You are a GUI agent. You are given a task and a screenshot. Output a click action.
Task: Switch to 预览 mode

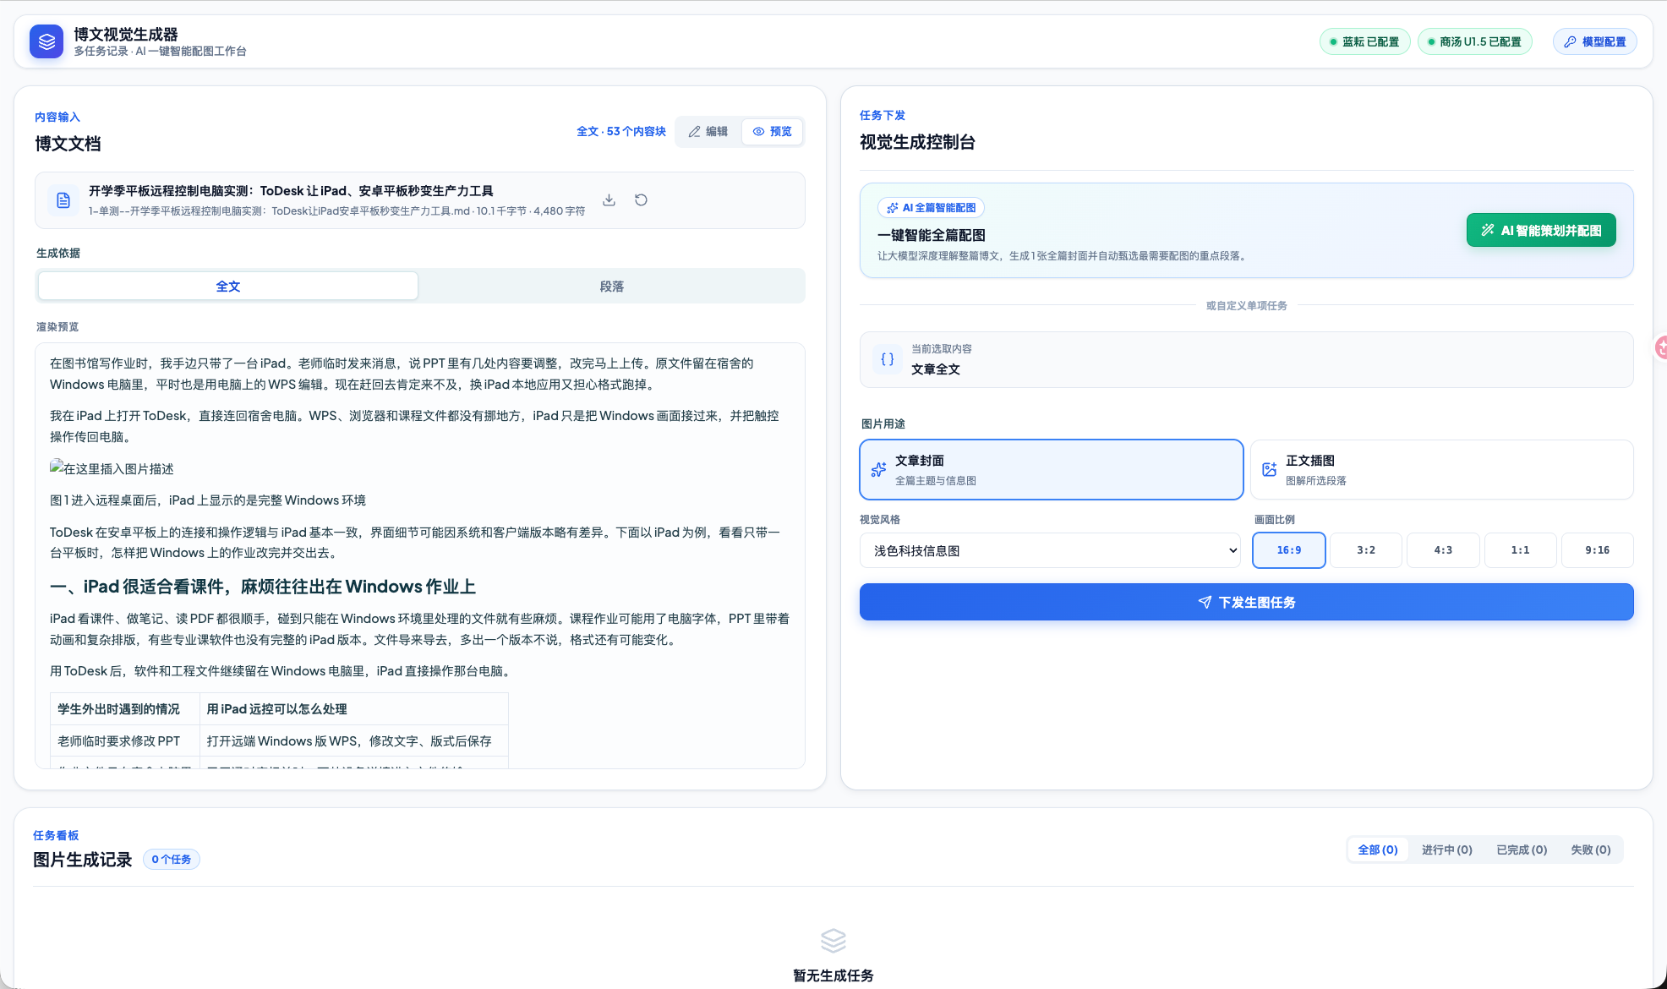[x=773, y=132]
